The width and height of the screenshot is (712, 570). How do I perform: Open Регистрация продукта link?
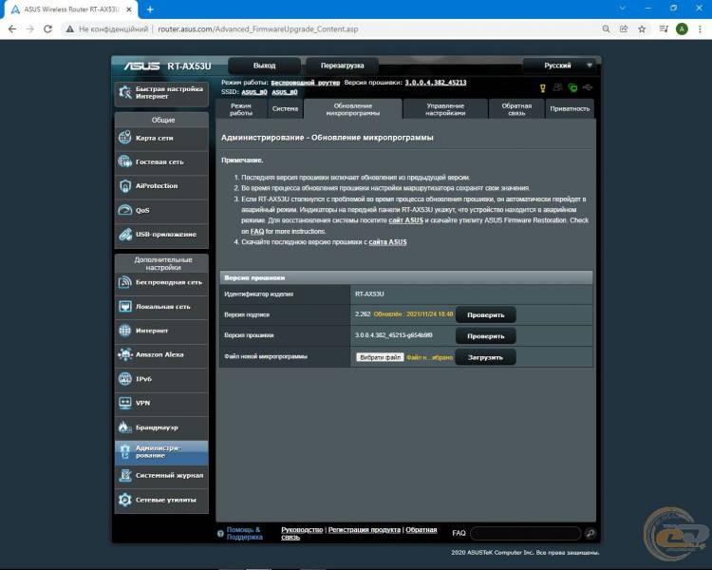point(365,530)
